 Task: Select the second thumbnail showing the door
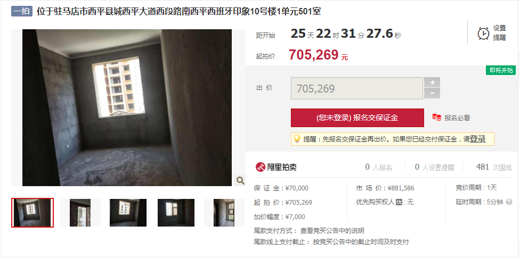tap(80, 213)
